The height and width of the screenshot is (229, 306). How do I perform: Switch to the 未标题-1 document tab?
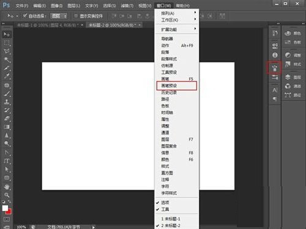47,25
